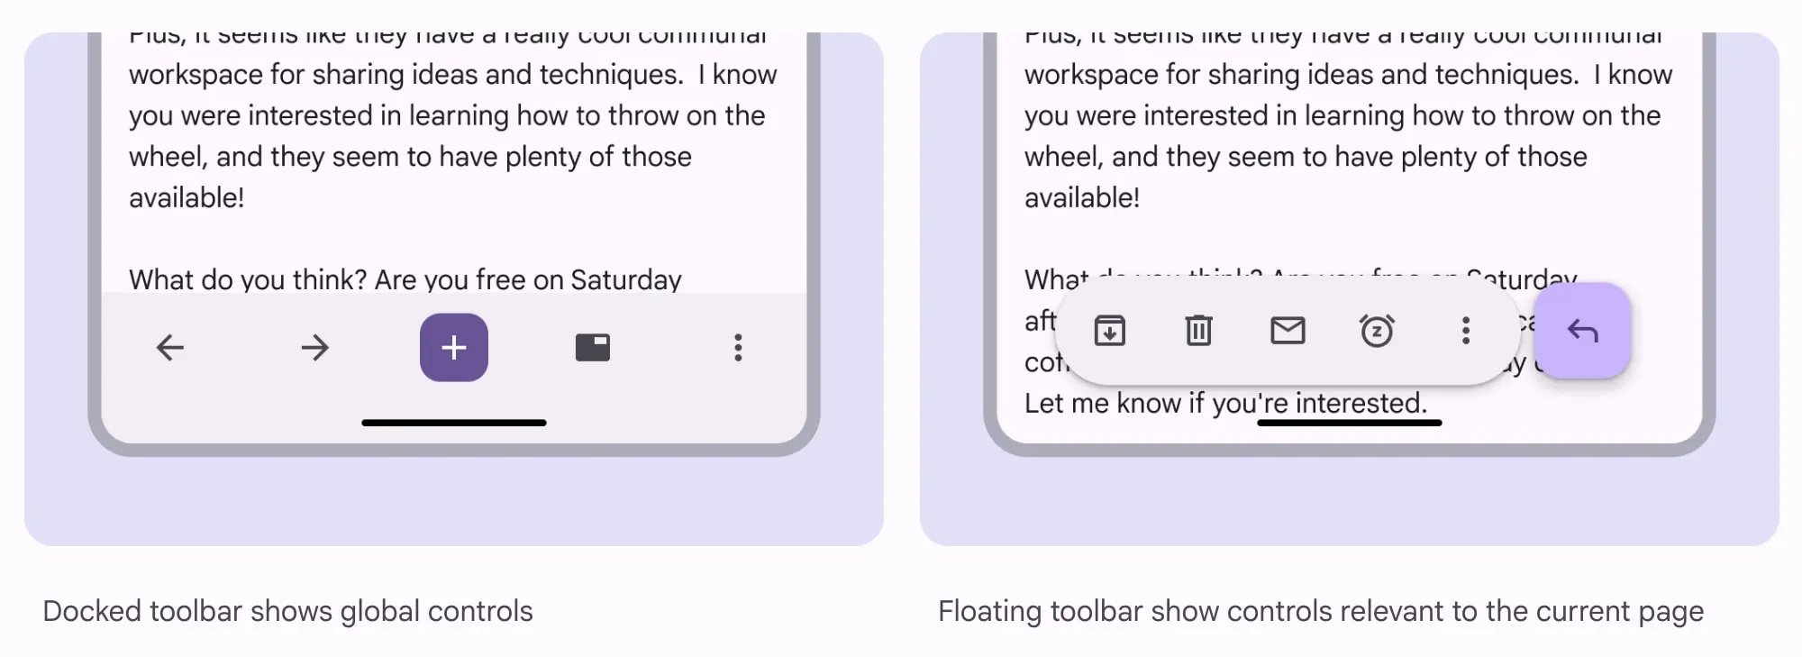Click the archive icon in floating toolbar
The image size is (1802, 657).
coord(1110,331)
